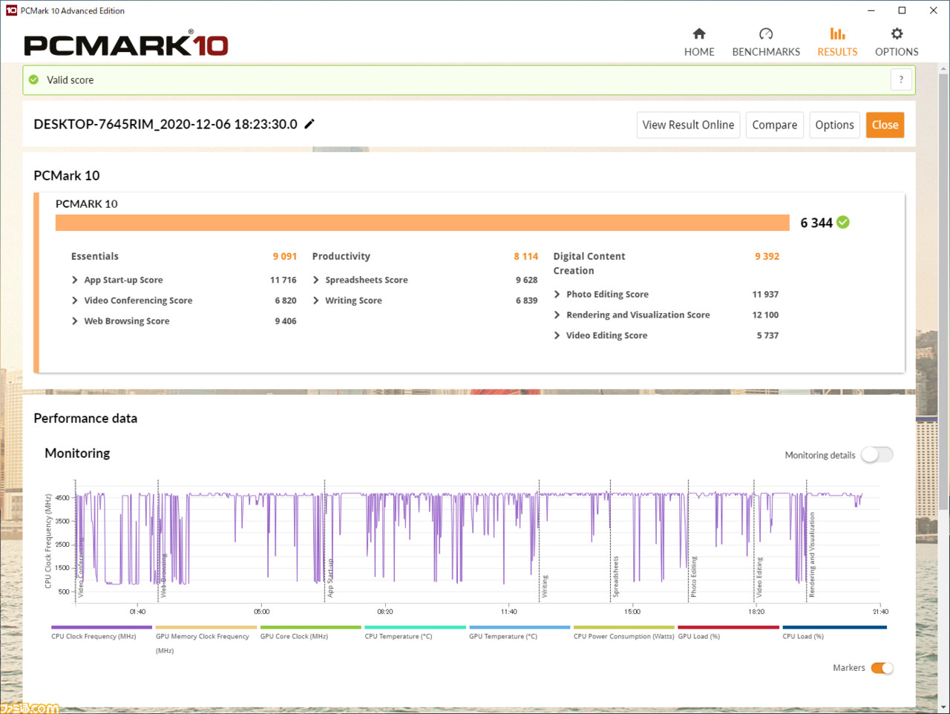The image size is (950, 714).
Task: Close the result with orange Close button
Action: point(885,125)
